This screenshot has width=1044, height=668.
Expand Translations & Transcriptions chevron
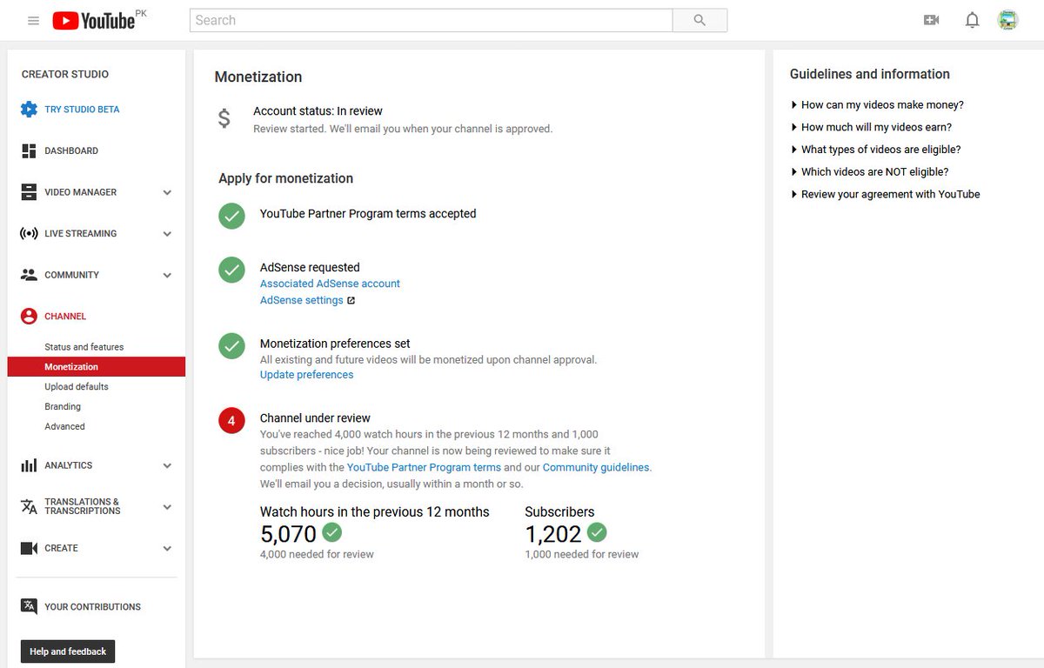(x=167, y=507)
